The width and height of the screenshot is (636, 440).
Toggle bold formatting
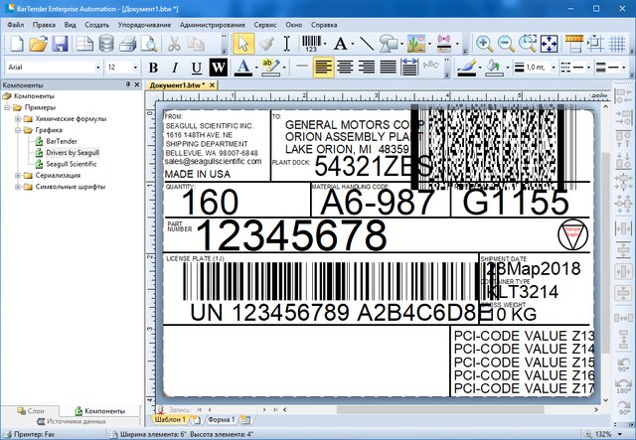pos(153,68)
